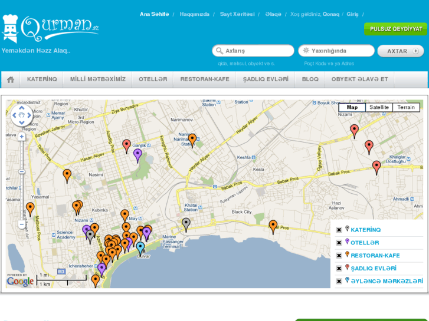Open the KATERİNQ menu
Viewport: 429px width, 321px height.
point(42,80)
